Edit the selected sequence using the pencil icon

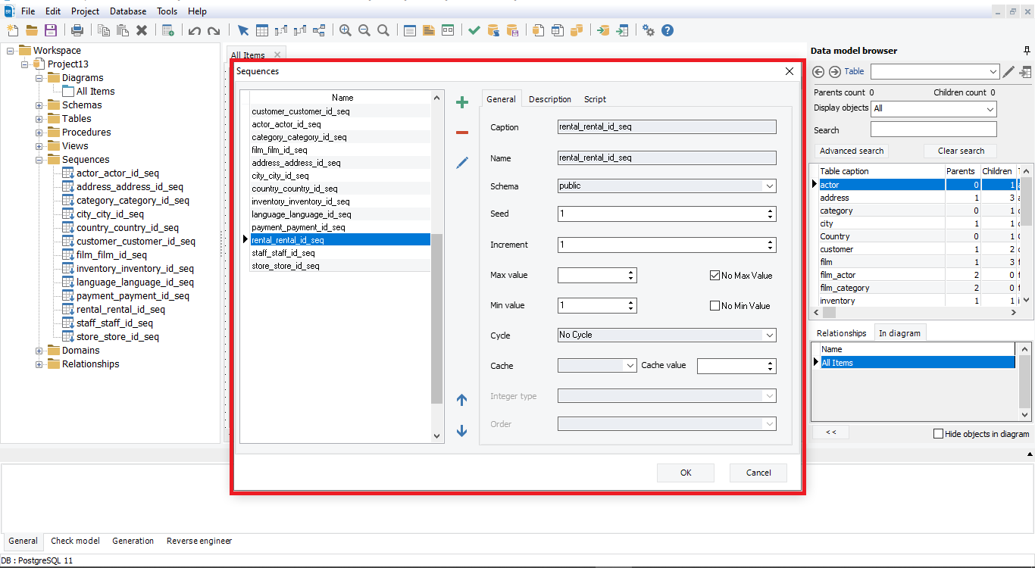click(462, 163)
